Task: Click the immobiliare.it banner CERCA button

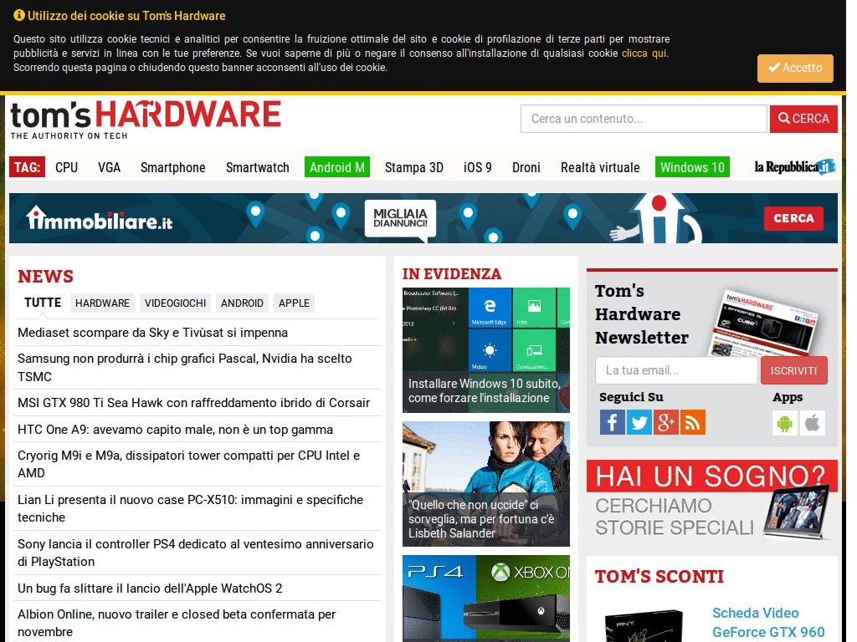Action: point(793,218)
